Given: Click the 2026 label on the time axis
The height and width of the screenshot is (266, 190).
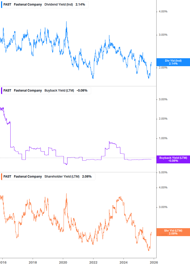Looking at the screenshot, I should [154, 263].
